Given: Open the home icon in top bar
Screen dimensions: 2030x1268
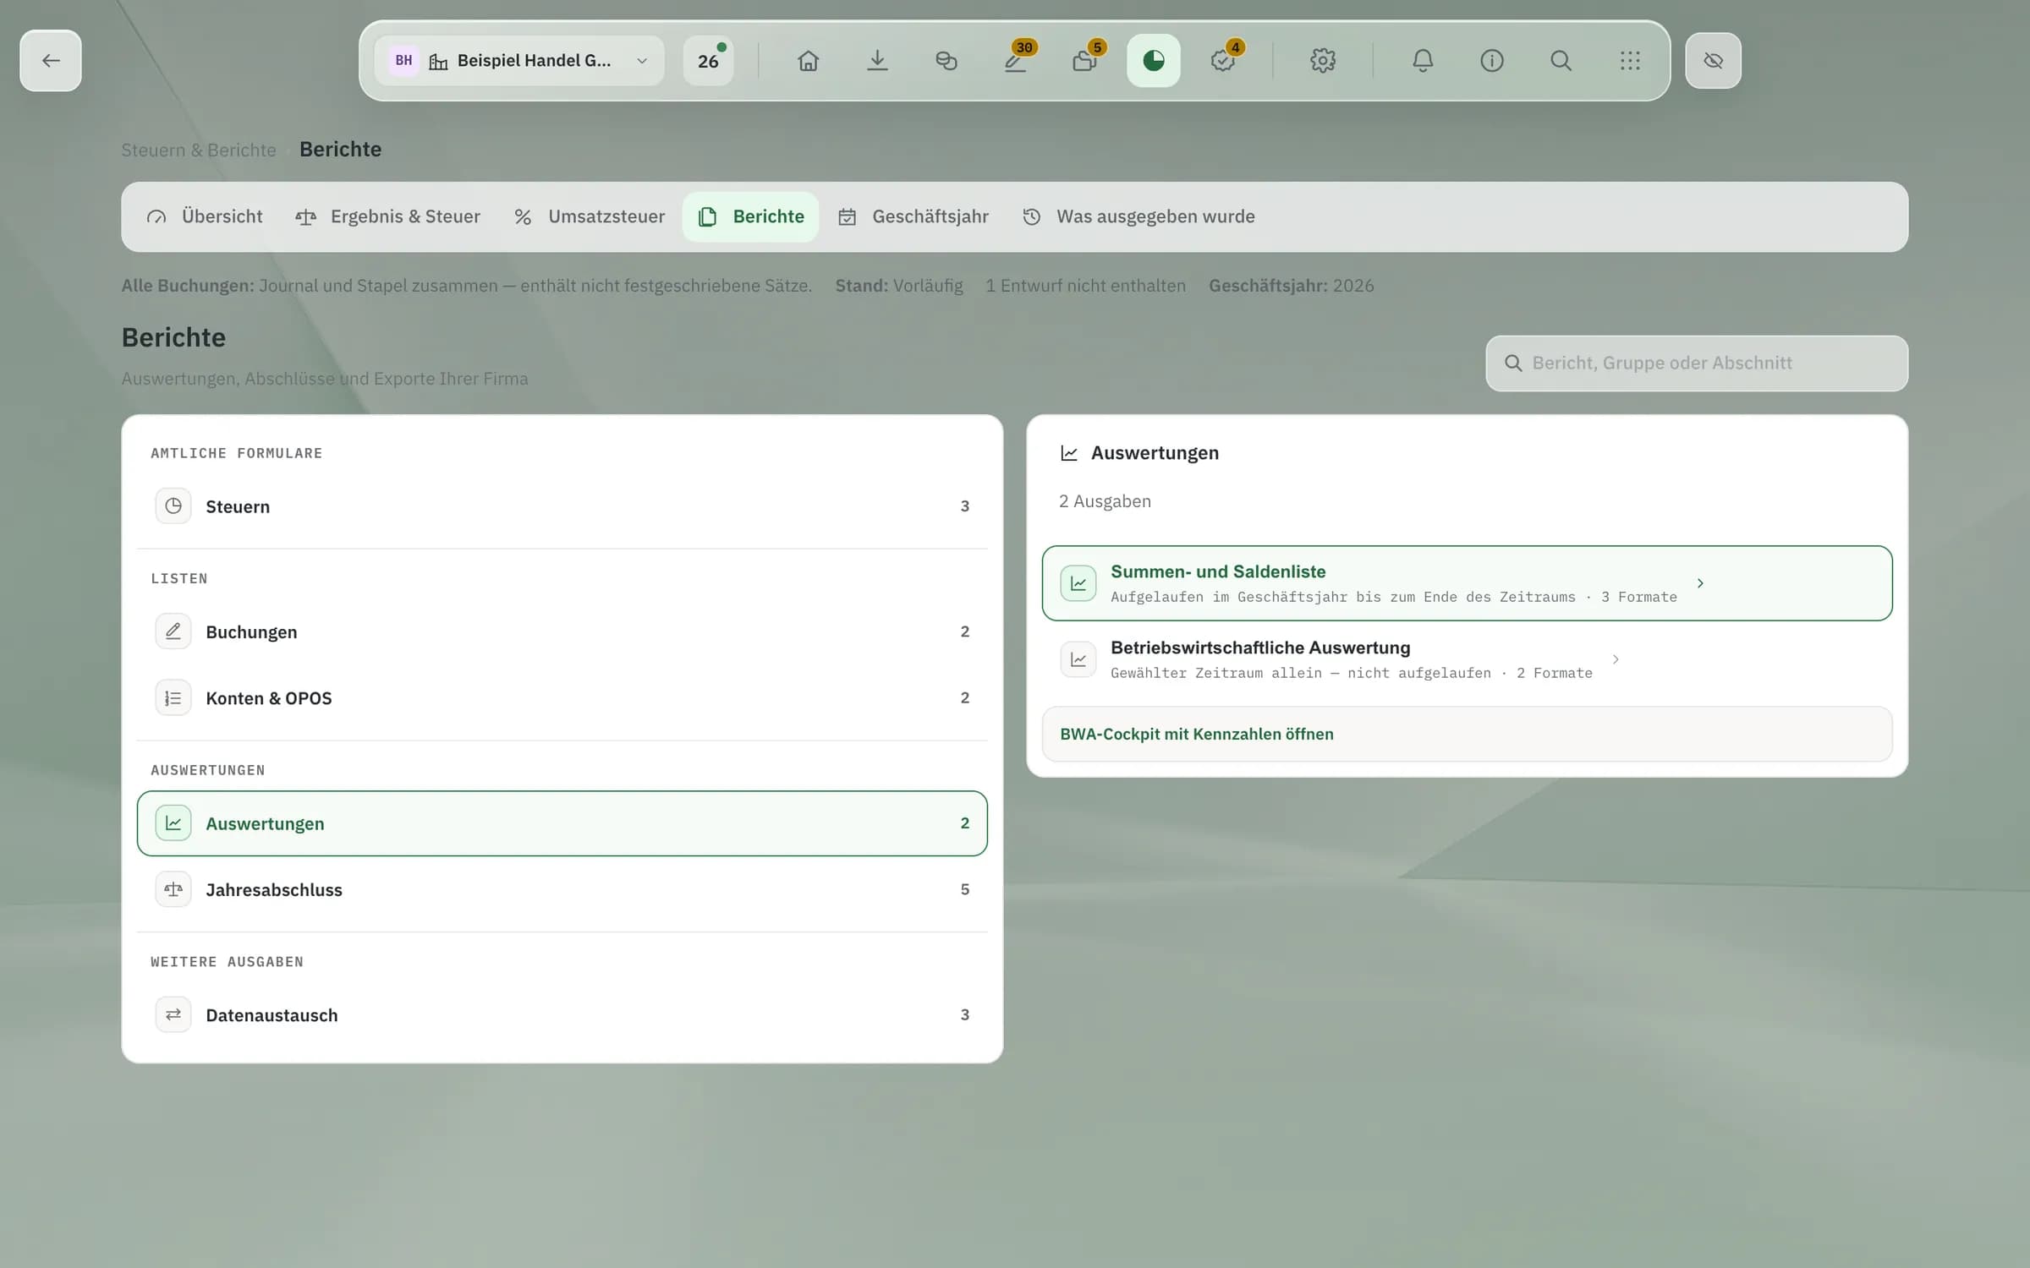Looking at the screenshot, I should tap(808, 61).
